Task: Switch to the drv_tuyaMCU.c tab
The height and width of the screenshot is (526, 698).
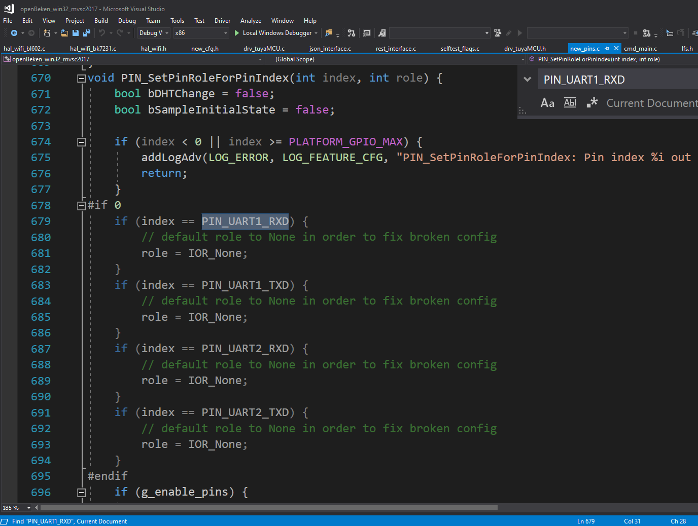Action: (x=264, y=49)
